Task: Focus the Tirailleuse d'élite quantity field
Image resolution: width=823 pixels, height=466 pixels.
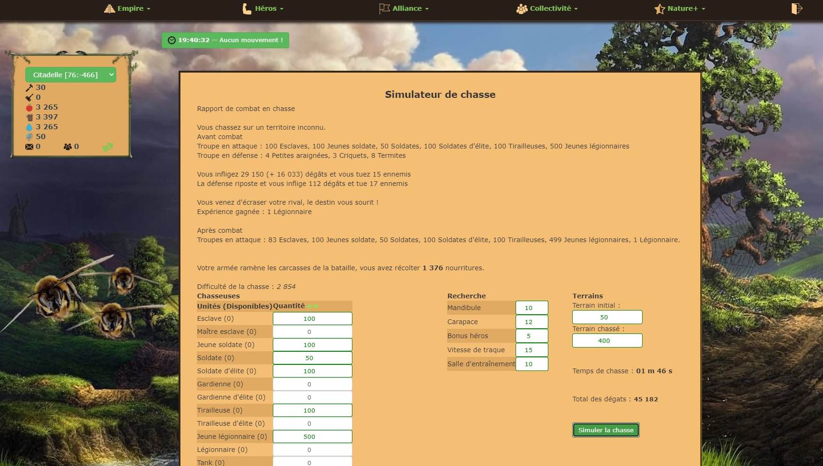Action: pos(312,423)
